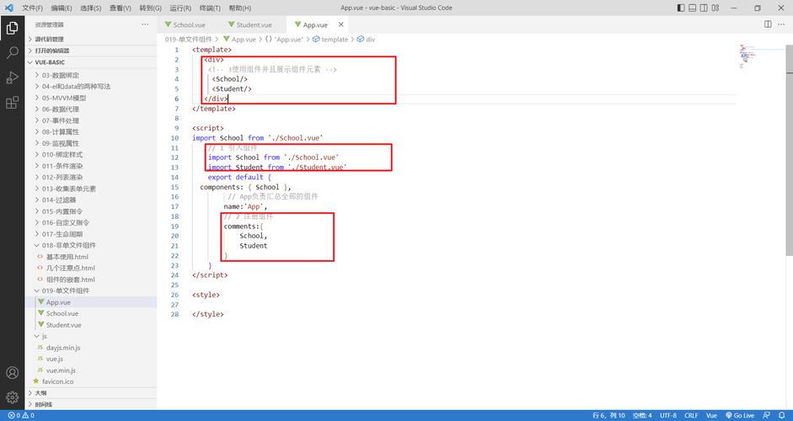The width and height of the screenshot is (793, 421).
Task: Open indentation setting 空格: 4
Action: click(642, 415)
